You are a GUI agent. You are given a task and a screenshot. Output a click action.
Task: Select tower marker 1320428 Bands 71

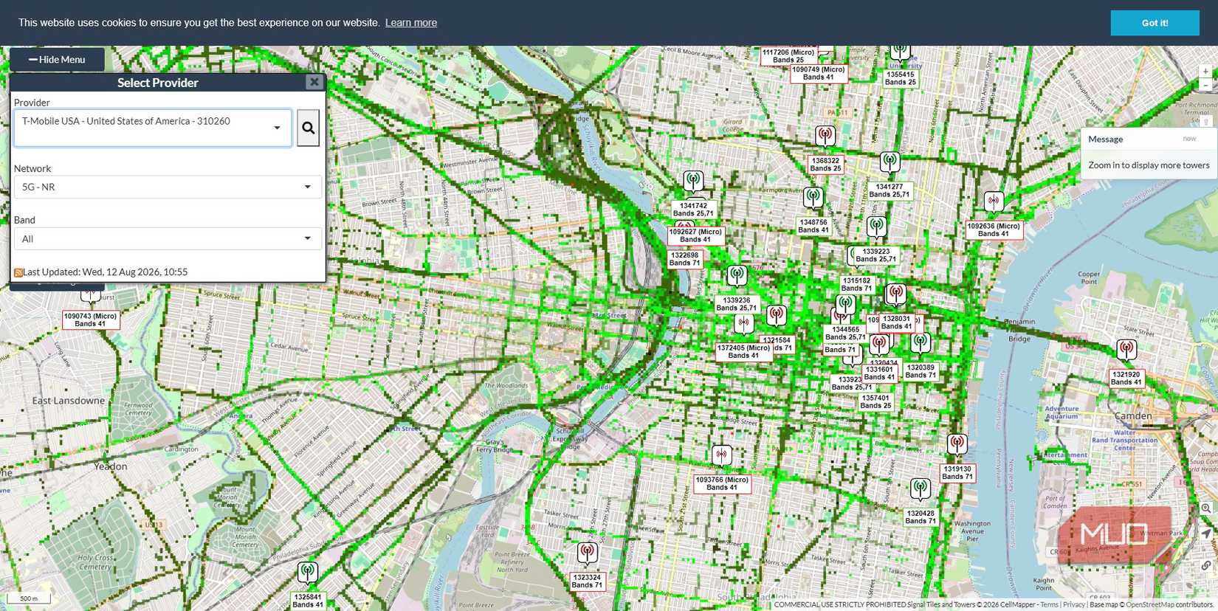tap(920, 489)
